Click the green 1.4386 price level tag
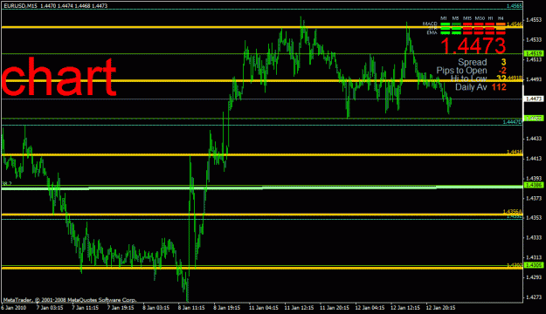The height and width of the screenshot is (314, 546). [x=534, y=185]
